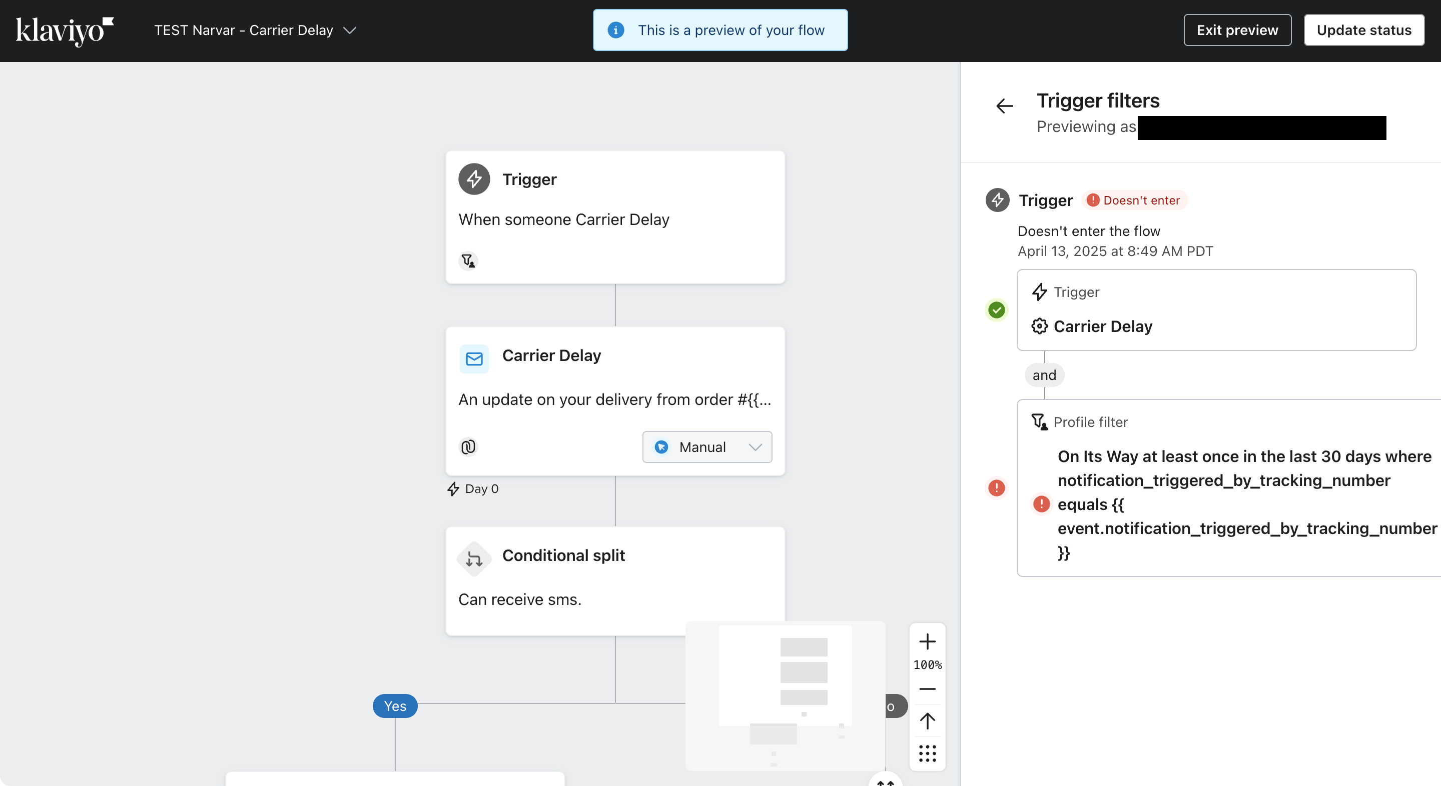Click the email envelope icon on Carrier Delay card
1441x786 pixels.
474,358
